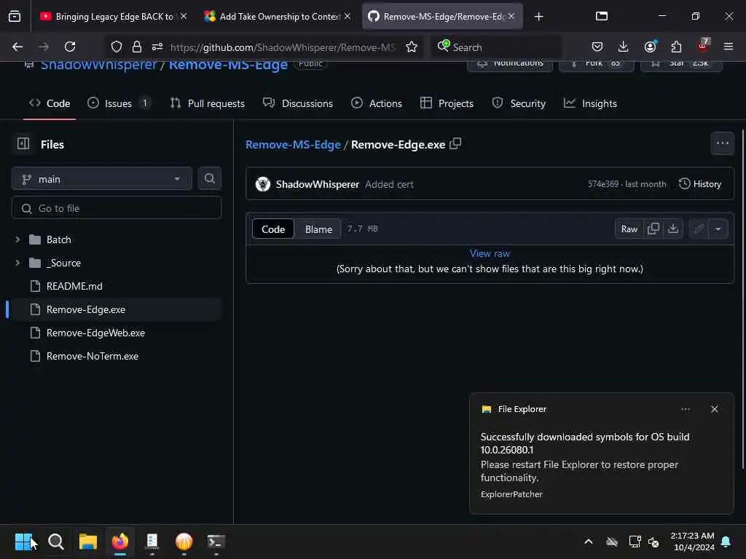This screenshot has width=746, height=559.
Task: Collapse the Files side panel icon
Action: tap(23, 143)
